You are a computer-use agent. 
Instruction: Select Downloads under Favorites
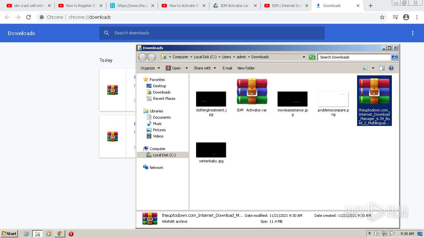[162, 92]
